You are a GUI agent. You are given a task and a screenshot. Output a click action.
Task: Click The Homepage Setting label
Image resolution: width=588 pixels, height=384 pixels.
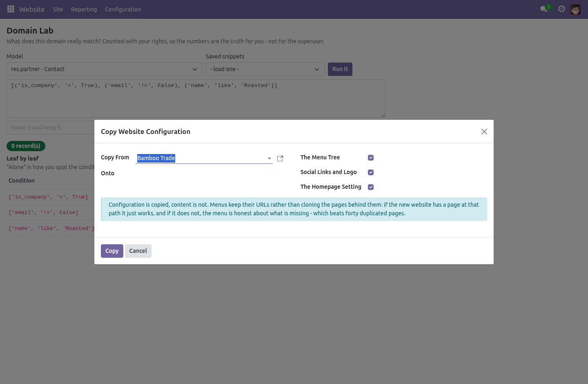coord(331,187)
